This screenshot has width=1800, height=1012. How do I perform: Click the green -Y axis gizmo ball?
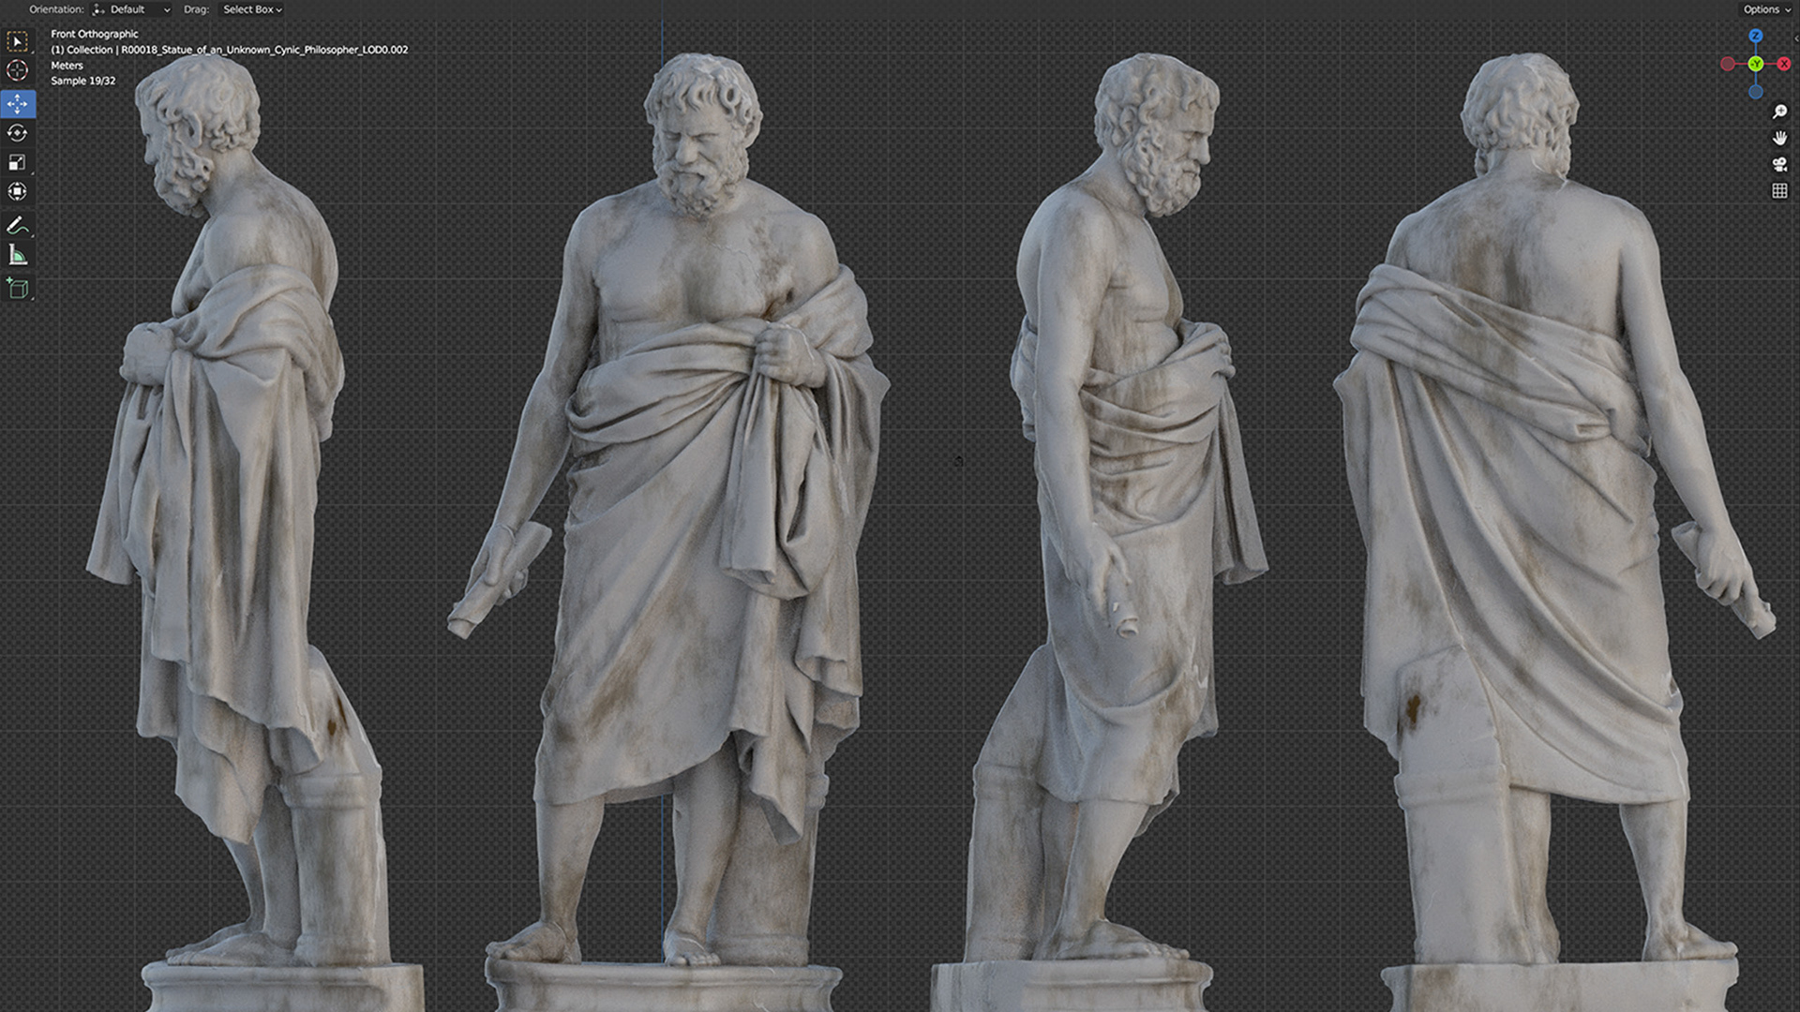pyautogui.click(x=1756, y=64)
